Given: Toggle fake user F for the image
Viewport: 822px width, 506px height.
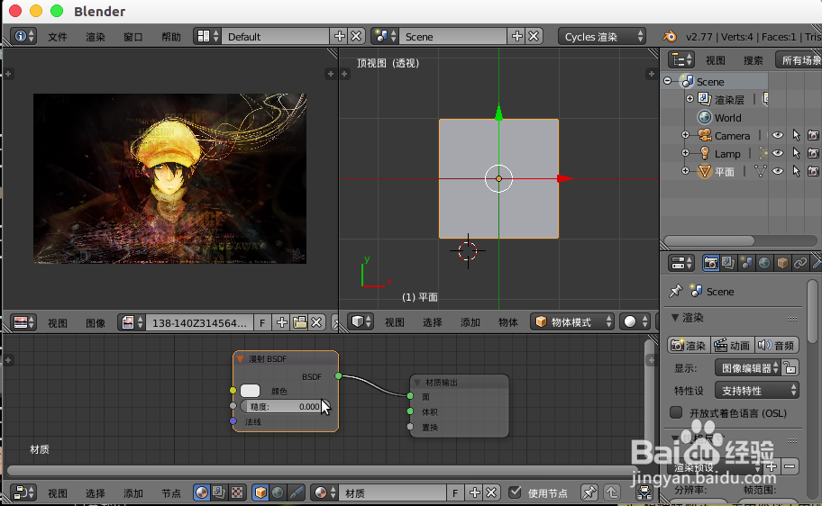Looking at the screenshot, I should [x=262, y=322].
